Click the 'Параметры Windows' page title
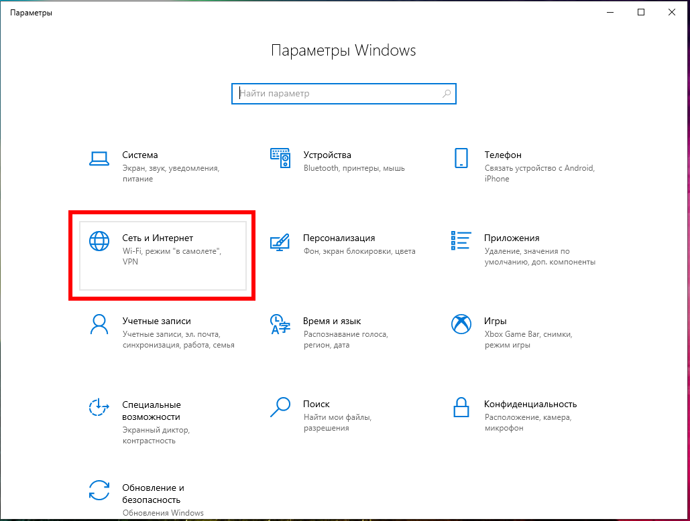The image size is (690, 521). [x=343, y=50]
